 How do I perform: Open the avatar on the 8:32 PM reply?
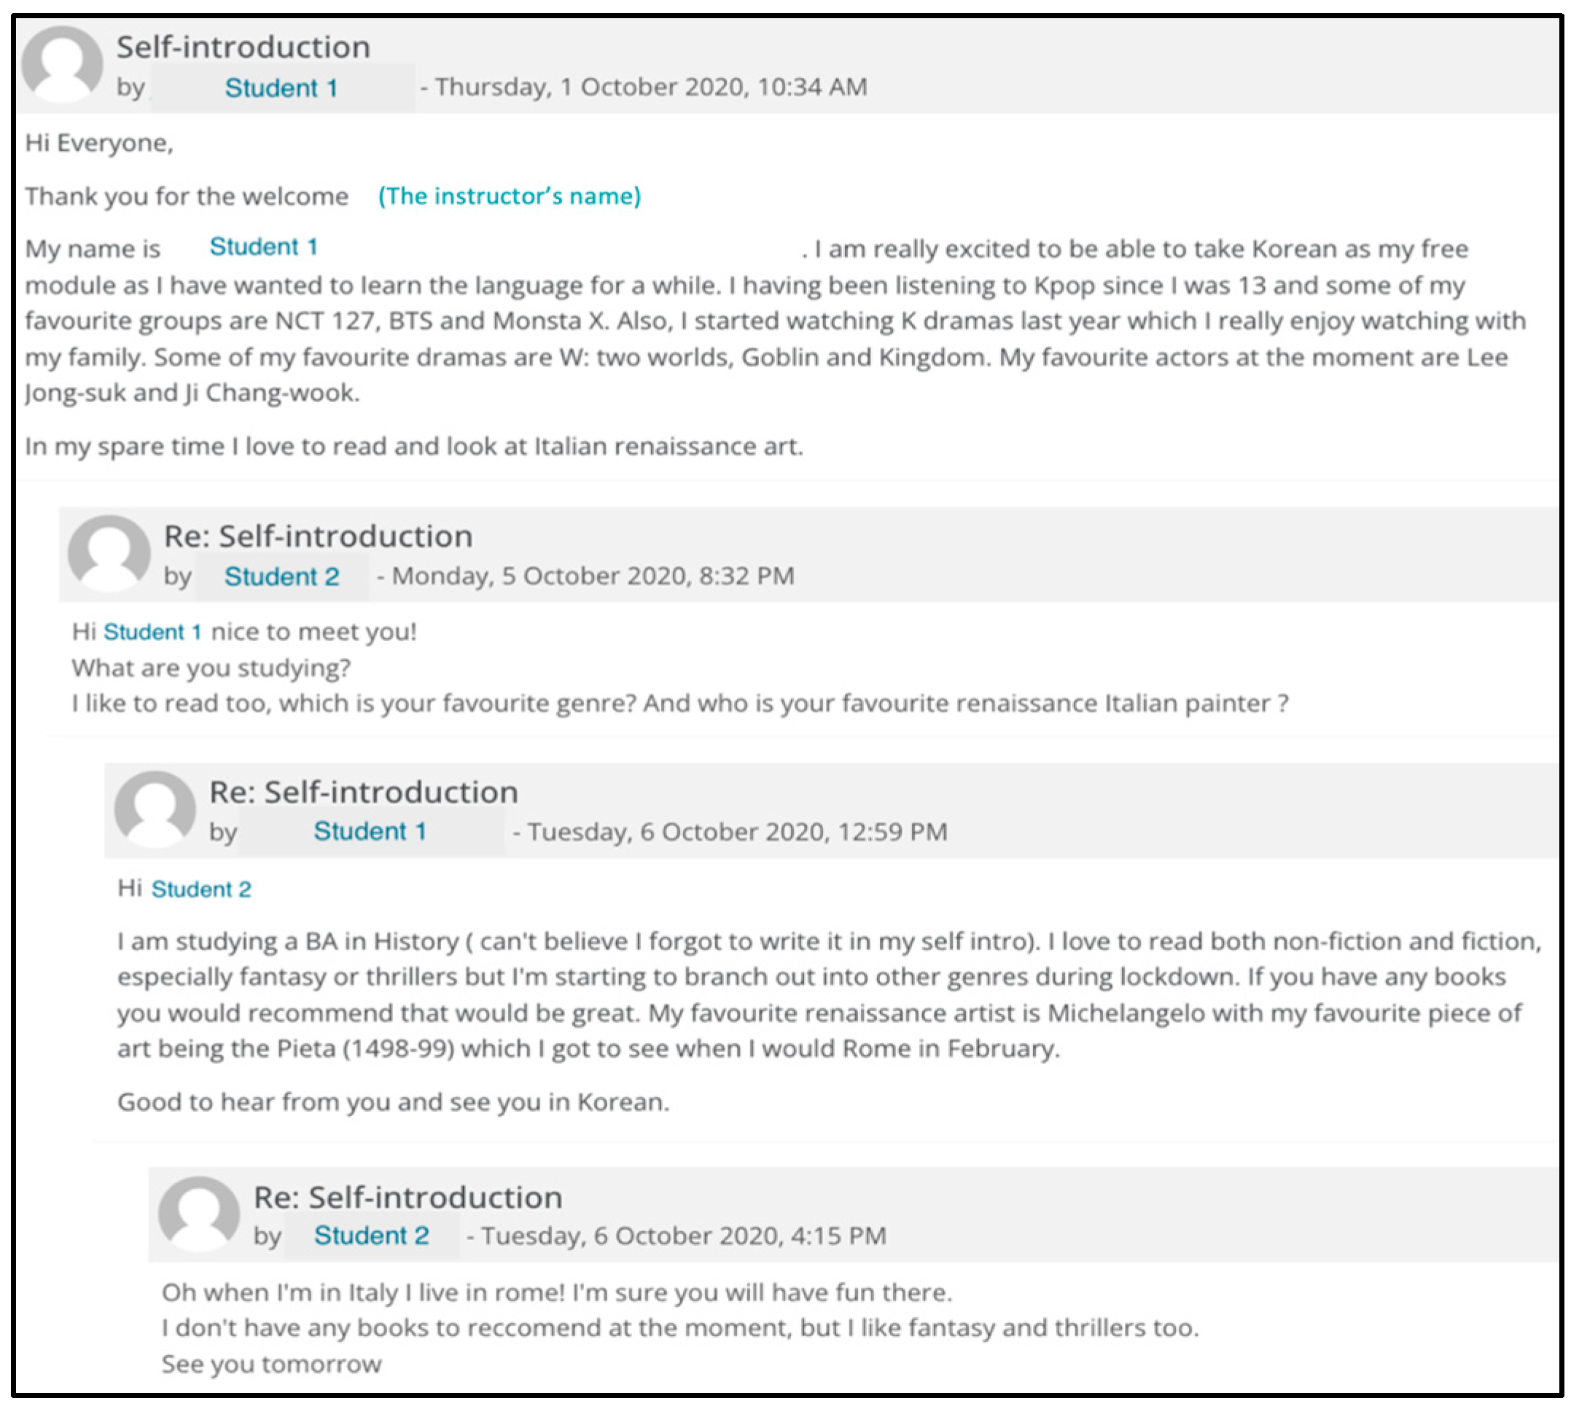[109, 554]
